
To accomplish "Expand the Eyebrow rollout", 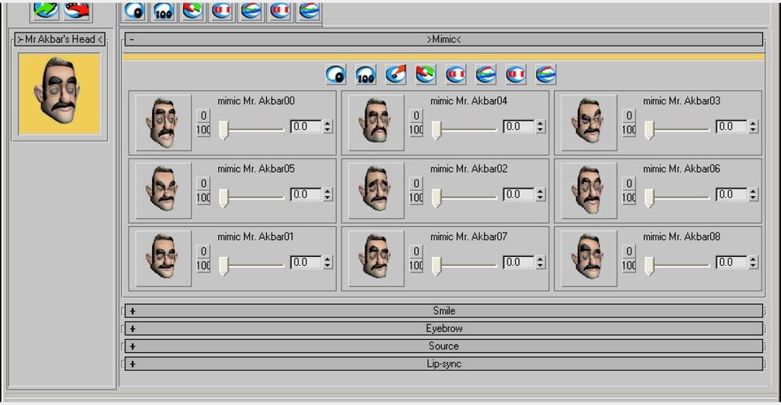I will 443,329.
